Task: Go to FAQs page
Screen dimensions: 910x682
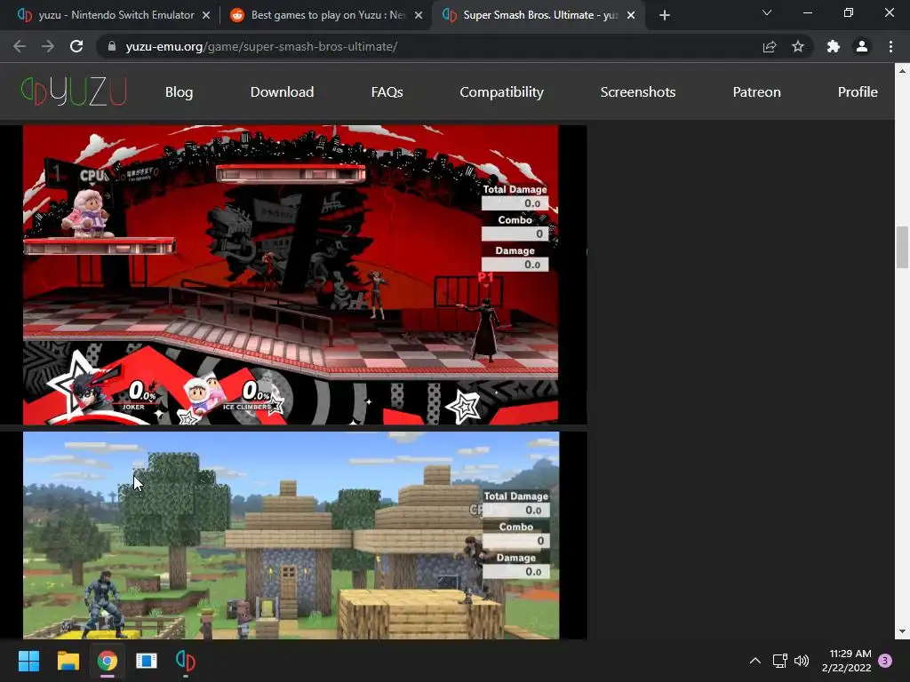Action: [387, 91]
